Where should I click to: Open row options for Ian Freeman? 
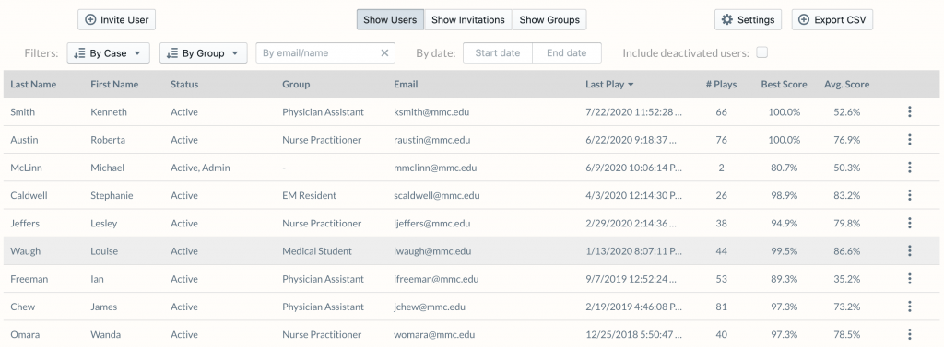[910, 279]
